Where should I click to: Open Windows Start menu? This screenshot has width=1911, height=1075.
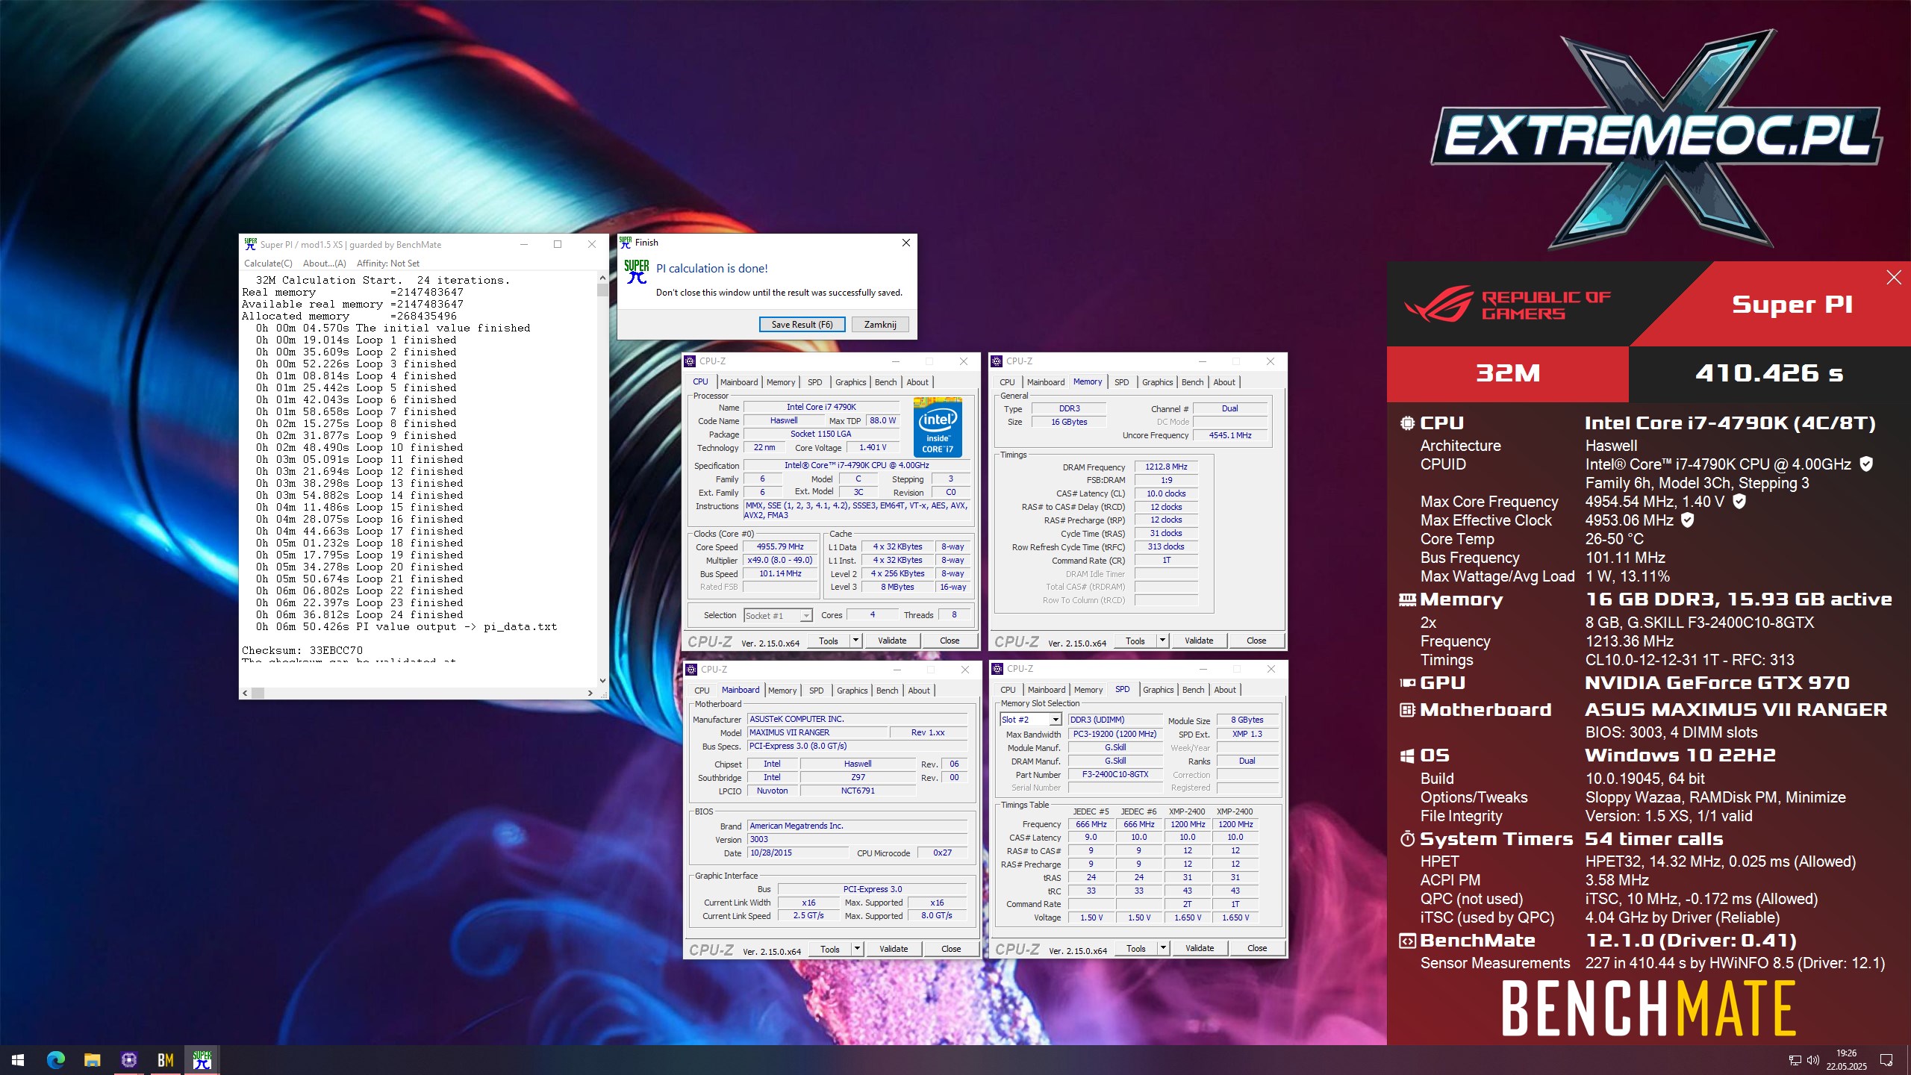(18, 1060)
